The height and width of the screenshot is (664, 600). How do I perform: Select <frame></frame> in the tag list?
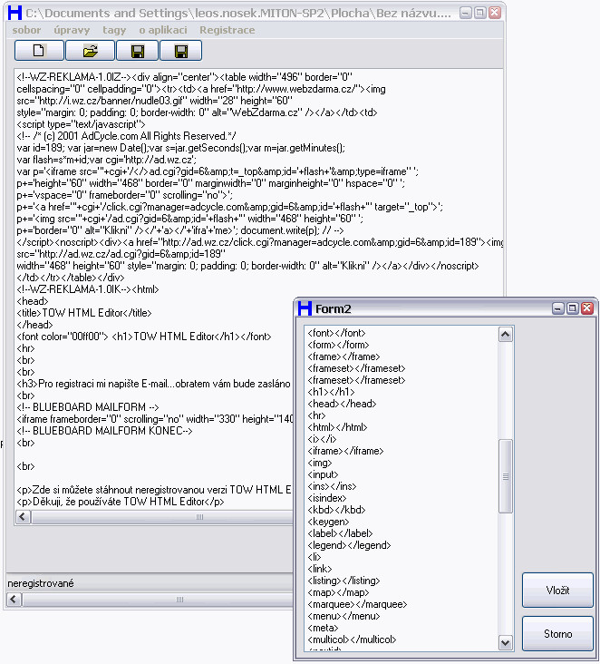(344, 356)
